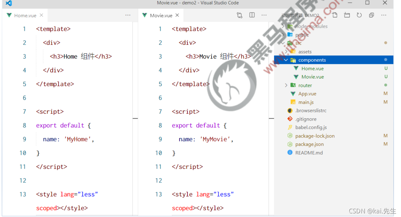Click line number 7 in Movie.vue editor
The height and width of the screenshot is (217, 401).
click(x=160, y=112)
